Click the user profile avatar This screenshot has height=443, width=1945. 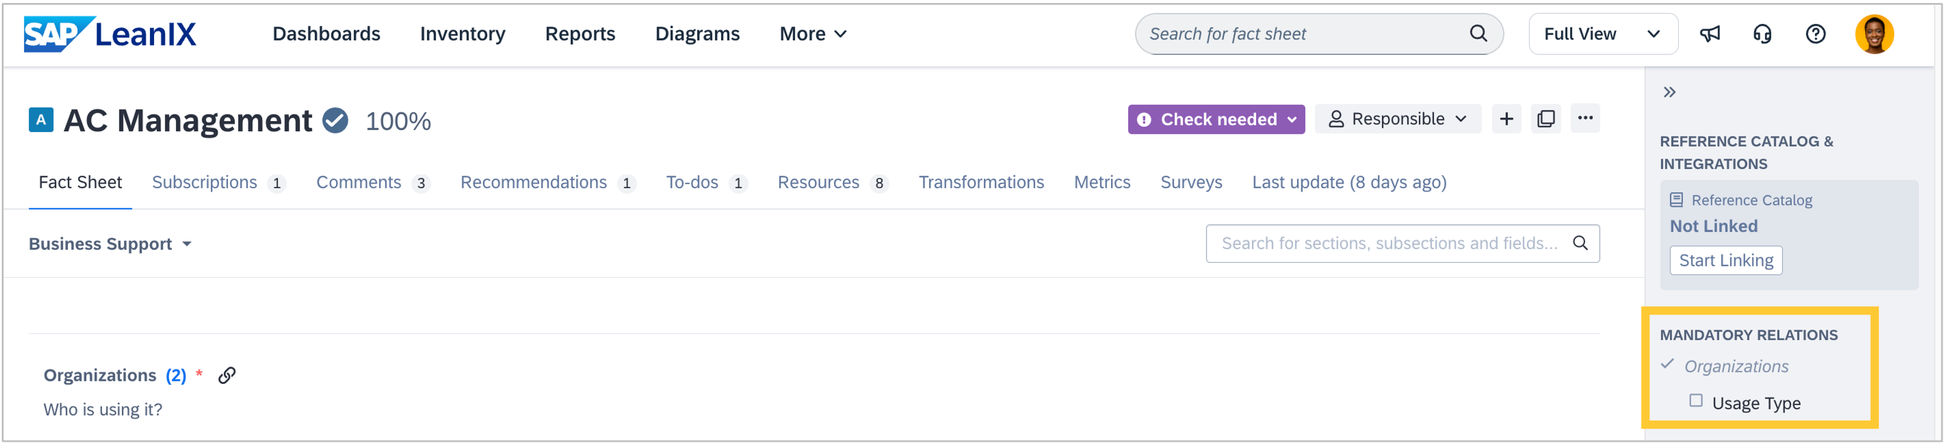(x=1874, y=34)
